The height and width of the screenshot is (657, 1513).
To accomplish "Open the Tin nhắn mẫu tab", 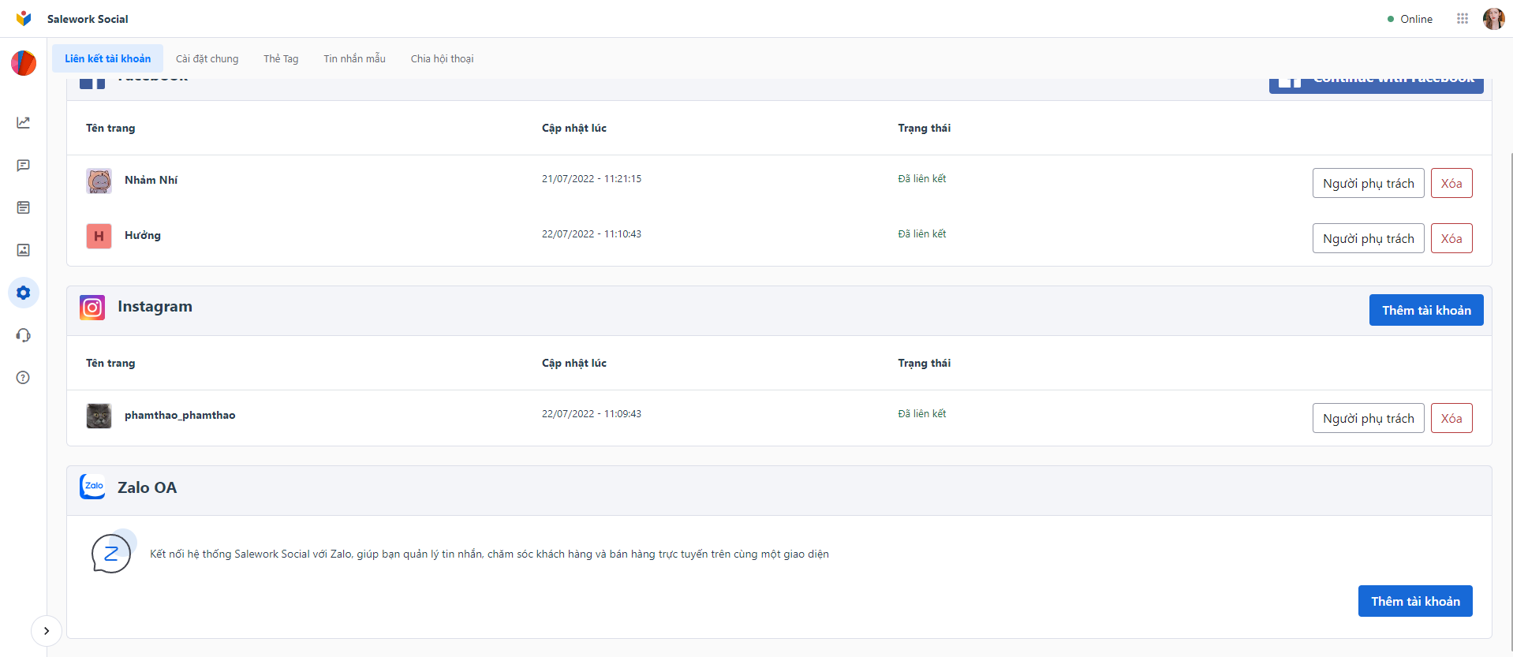I will click(355, 58).
